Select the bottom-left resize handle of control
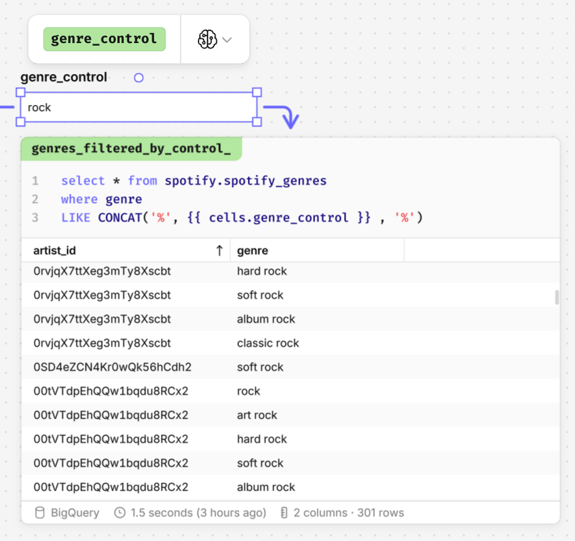 (x=20, y=122)
